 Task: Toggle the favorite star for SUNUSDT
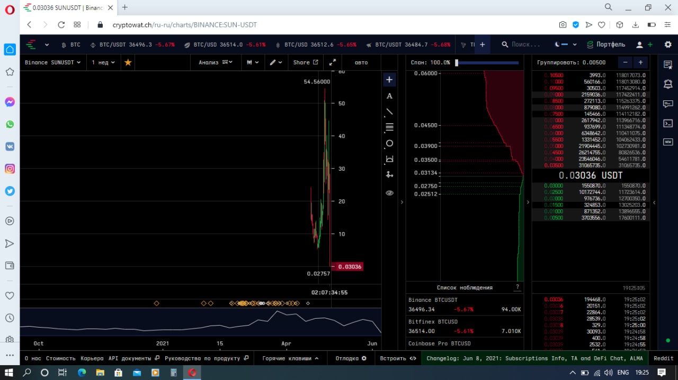click(128, 62)
